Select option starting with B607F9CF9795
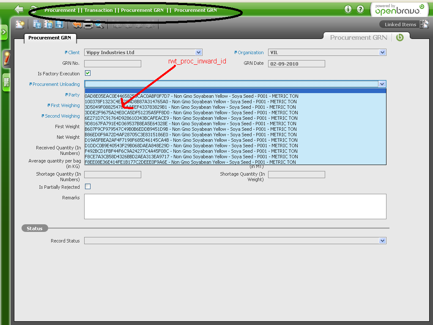 click(x=235, y=129)
